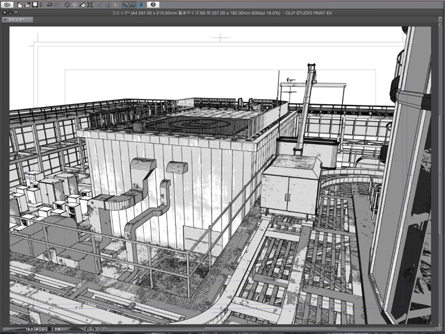This screenshot has height=334, width=445.
Task: Adjust the zoom slider in status bar
Action: [x=14, y=329]
